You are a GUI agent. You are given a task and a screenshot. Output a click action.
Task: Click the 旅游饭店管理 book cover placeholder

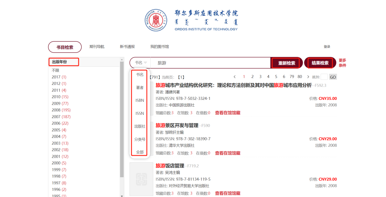pos(141,179)
